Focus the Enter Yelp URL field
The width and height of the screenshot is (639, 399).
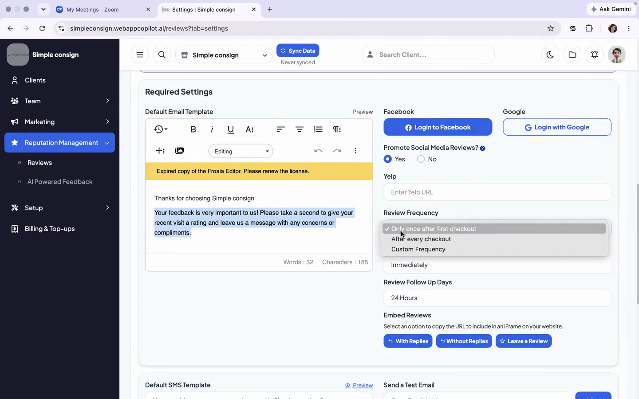pyautogui.click(x=497, y=192)
